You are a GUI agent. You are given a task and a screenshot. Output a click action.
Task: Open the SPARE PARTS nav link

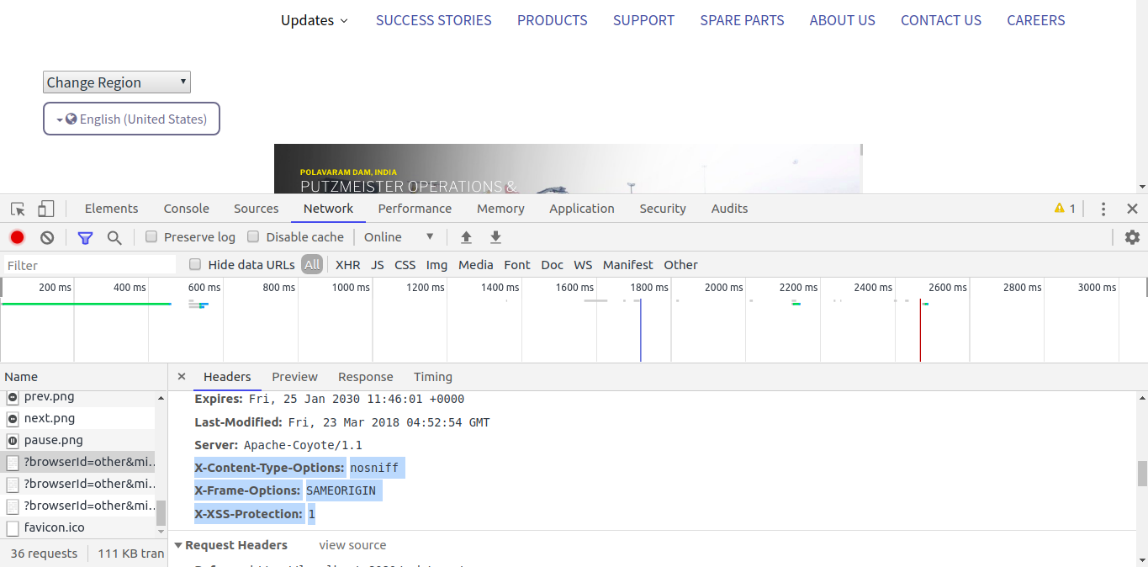tap(742, 20)
